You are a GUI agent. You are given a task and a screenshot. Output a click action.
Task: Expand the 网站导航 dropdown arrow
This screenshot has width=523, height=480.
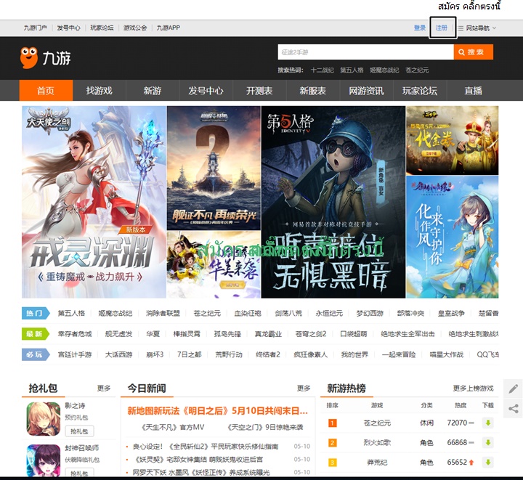click(495, 28)
